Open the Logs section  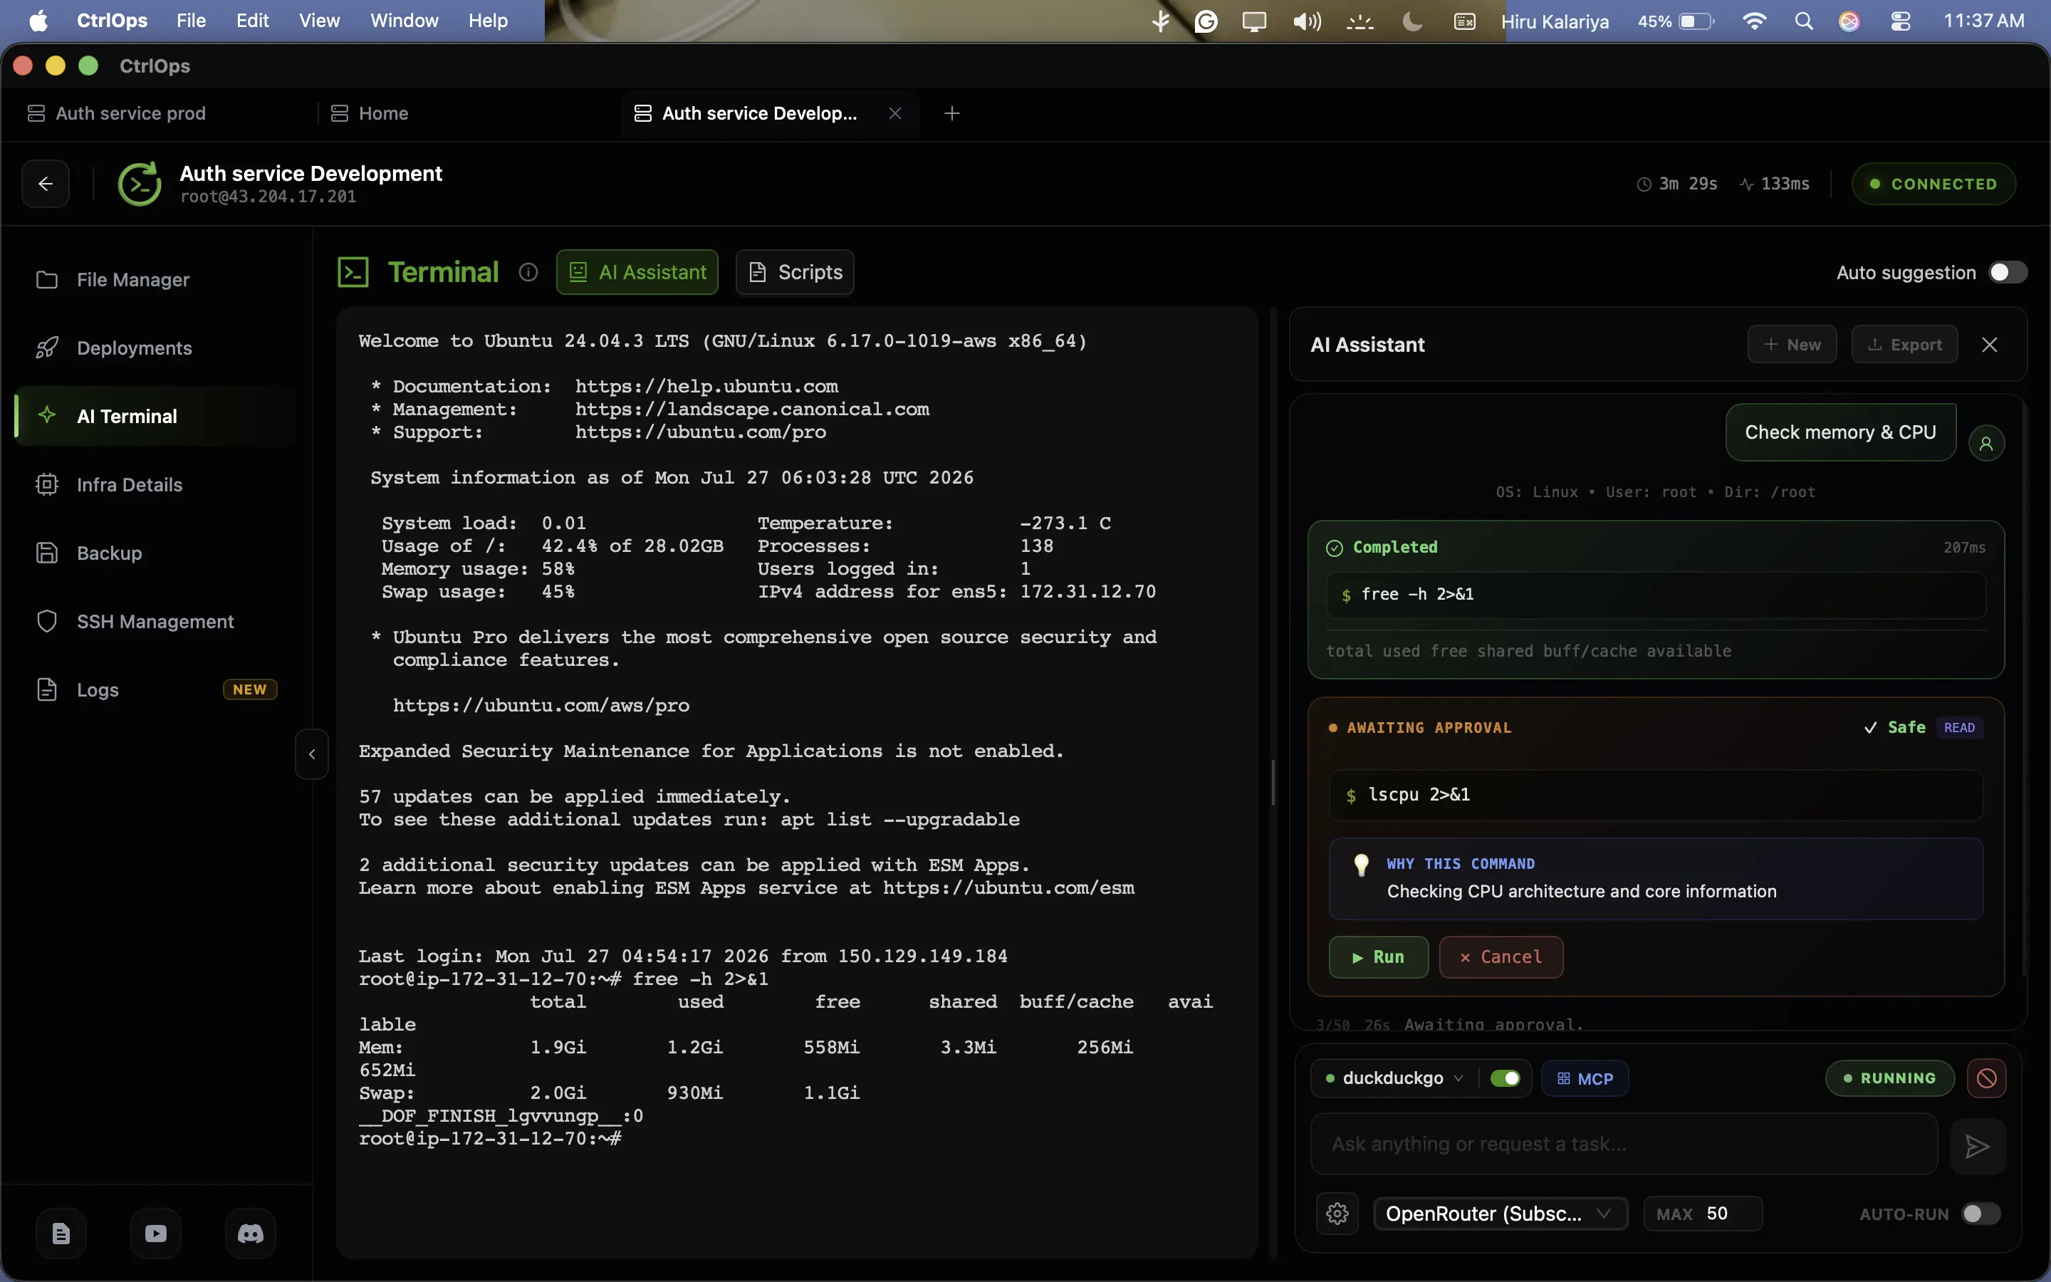[157, 689]
